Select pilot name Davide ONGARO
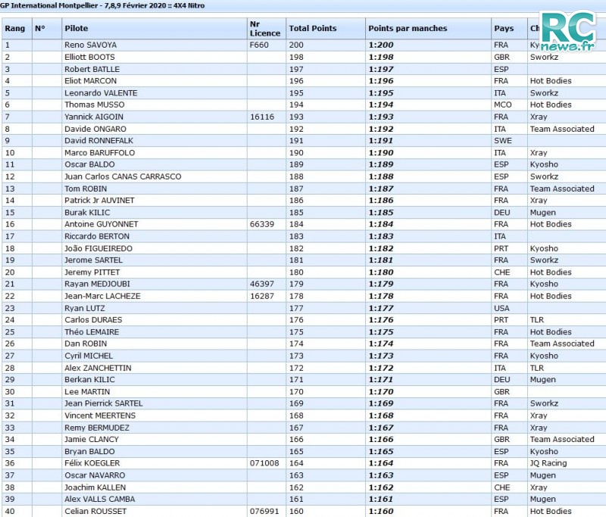The width and height of the screenshot is (606, 517). (95, 129)
